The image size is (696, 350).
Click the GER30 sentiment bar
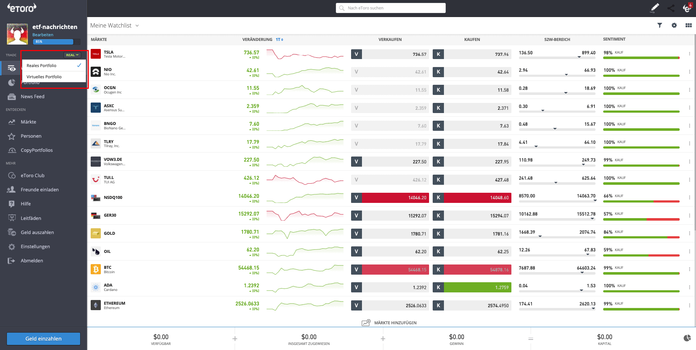[641, 219]
